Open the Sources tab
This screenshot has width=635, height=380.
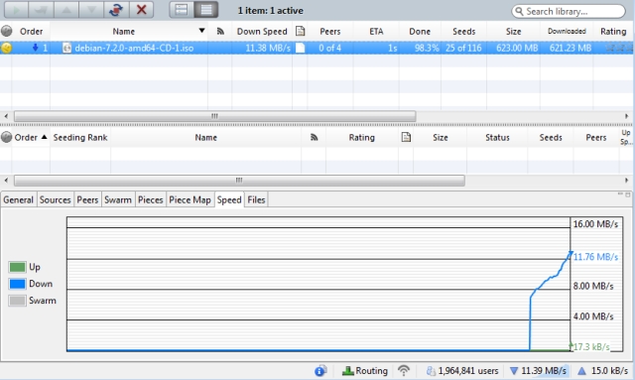tap(56, 199)
